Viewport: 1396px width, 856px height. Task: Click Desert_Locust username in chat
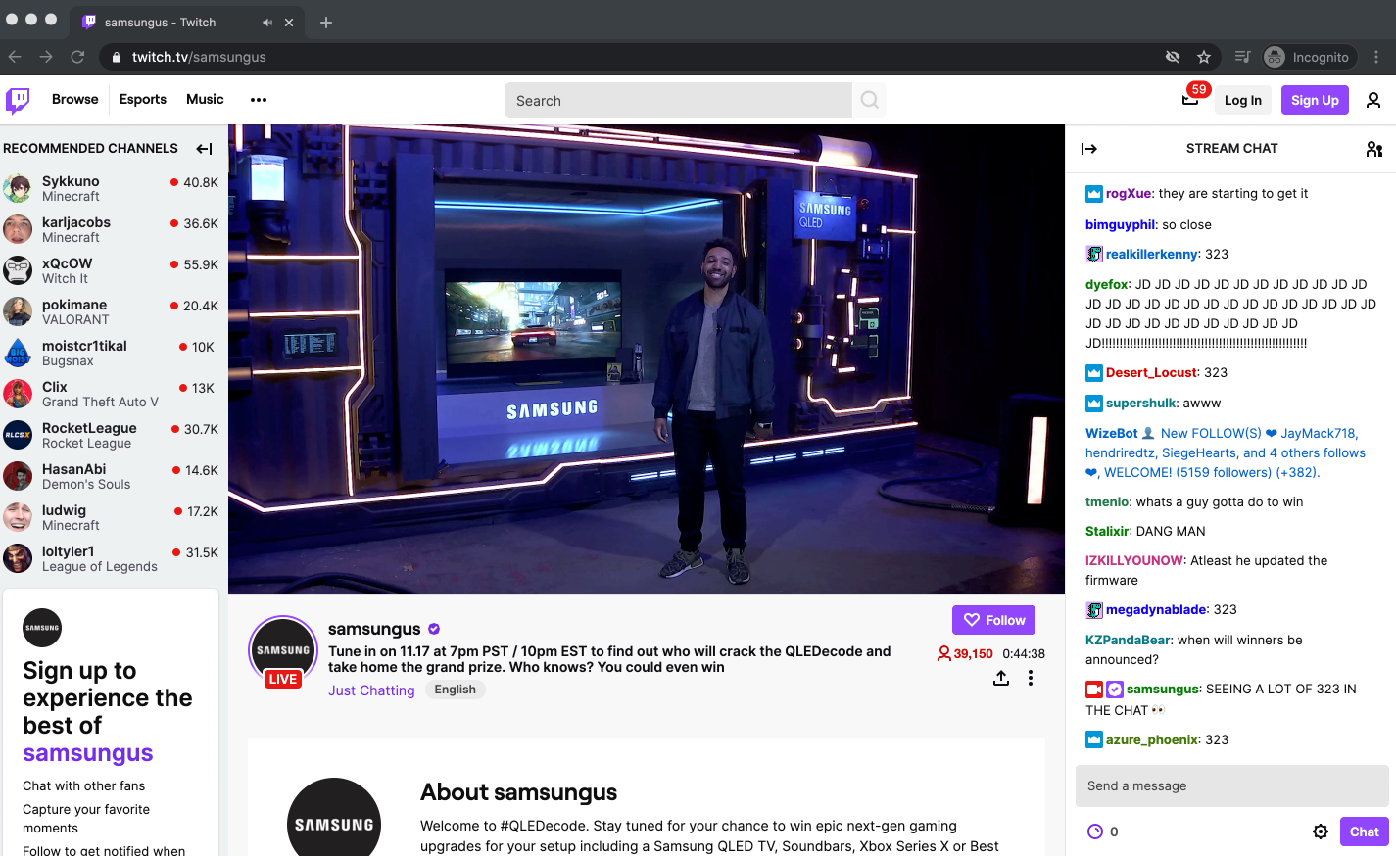pos(1152,372)
